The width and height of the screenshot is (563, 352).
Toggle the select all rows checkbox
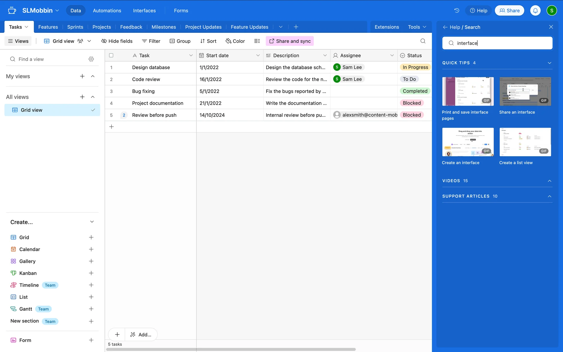pyautogui.click(x=111, y=55)
